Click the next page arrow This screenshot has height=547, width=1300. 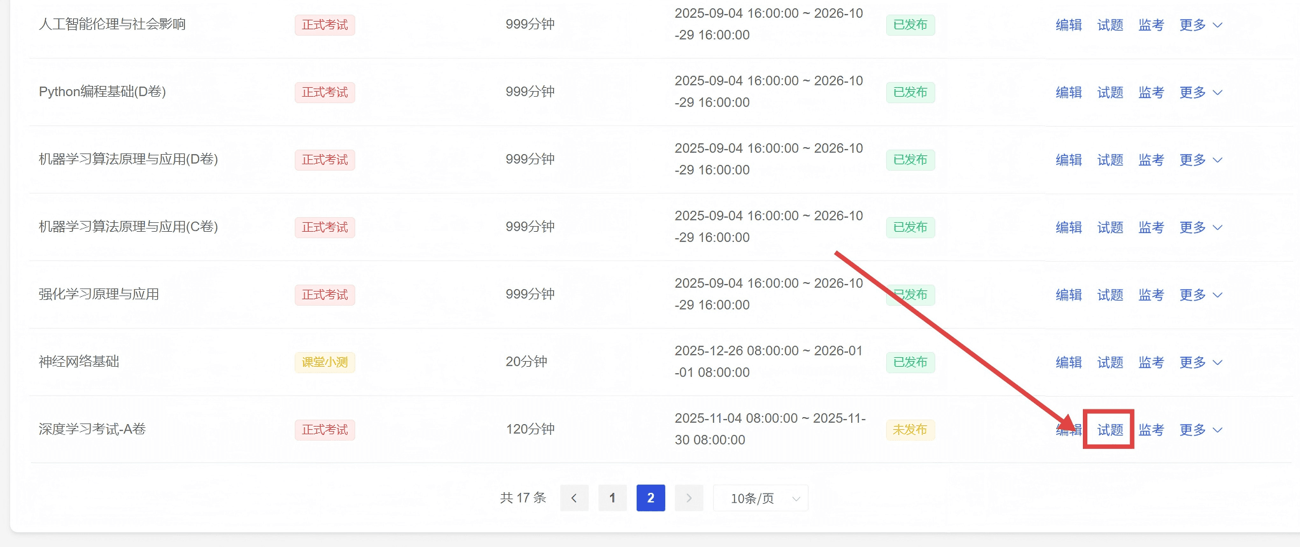coord(688,498)
